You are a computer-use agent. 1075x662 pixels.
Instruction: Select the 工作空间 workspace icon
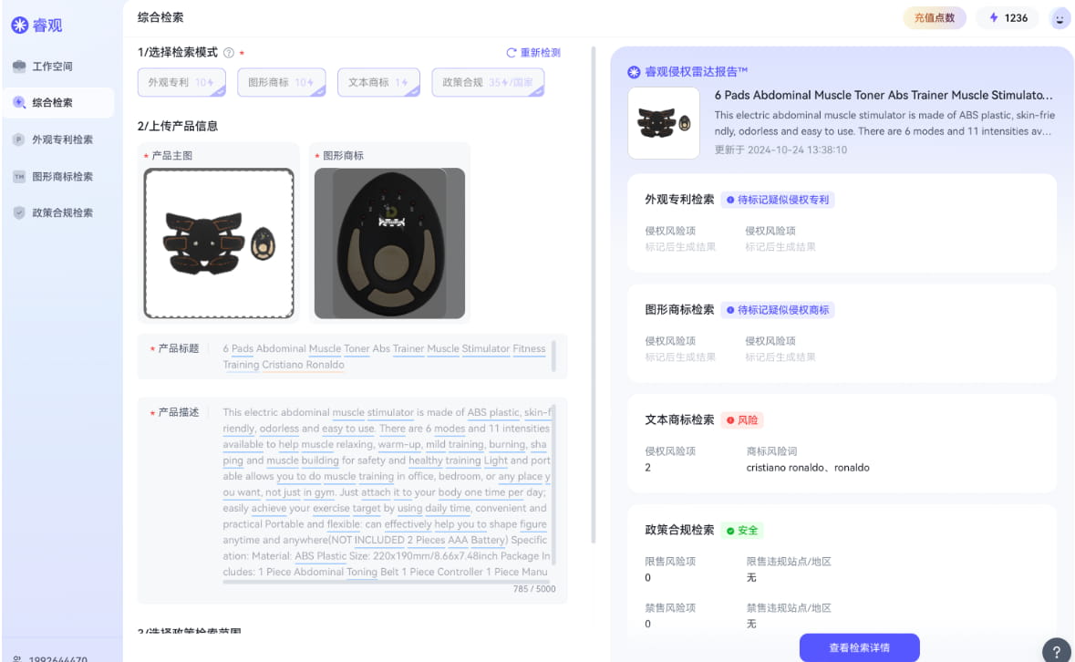tap(20, 65)
